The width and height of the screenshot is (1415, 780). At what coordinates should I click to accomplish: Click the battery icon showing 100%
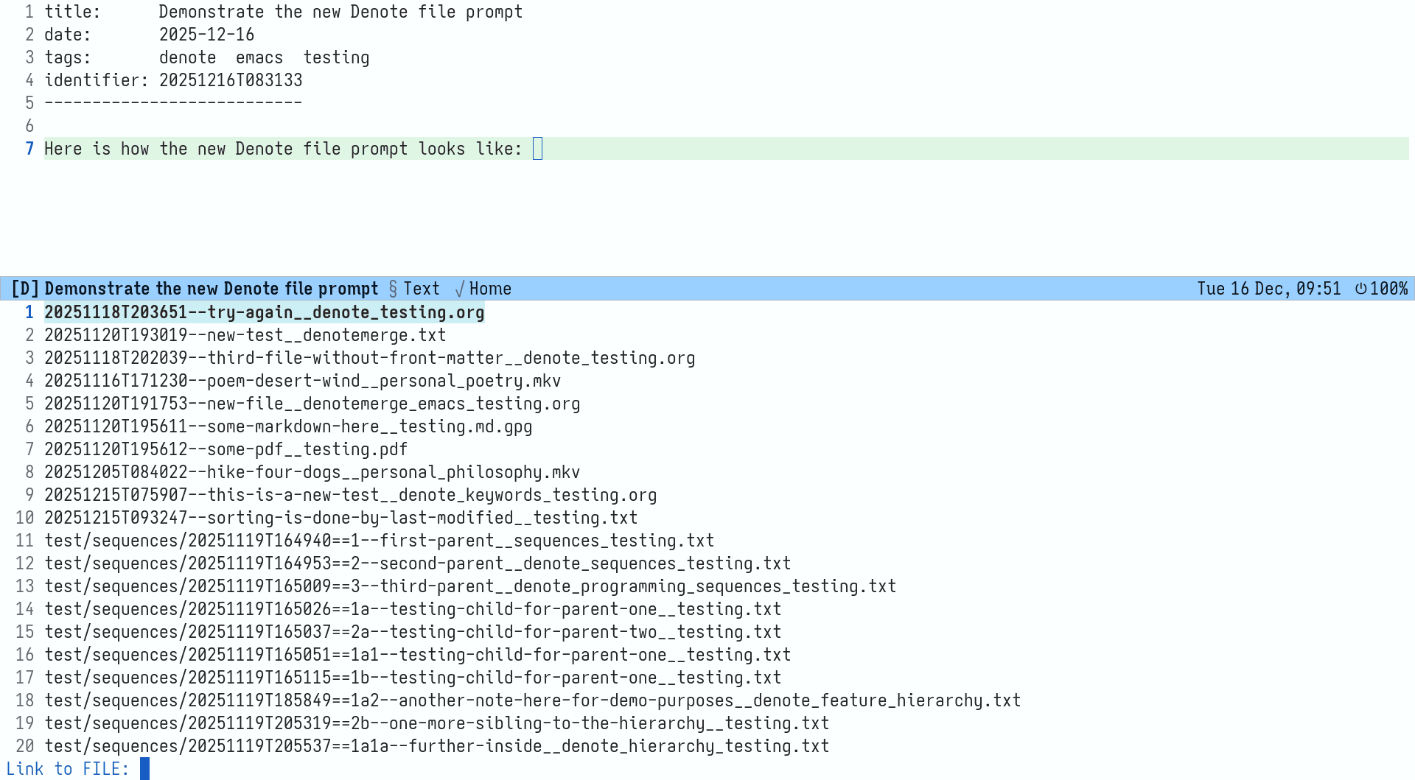click(x=1362, y=289)
